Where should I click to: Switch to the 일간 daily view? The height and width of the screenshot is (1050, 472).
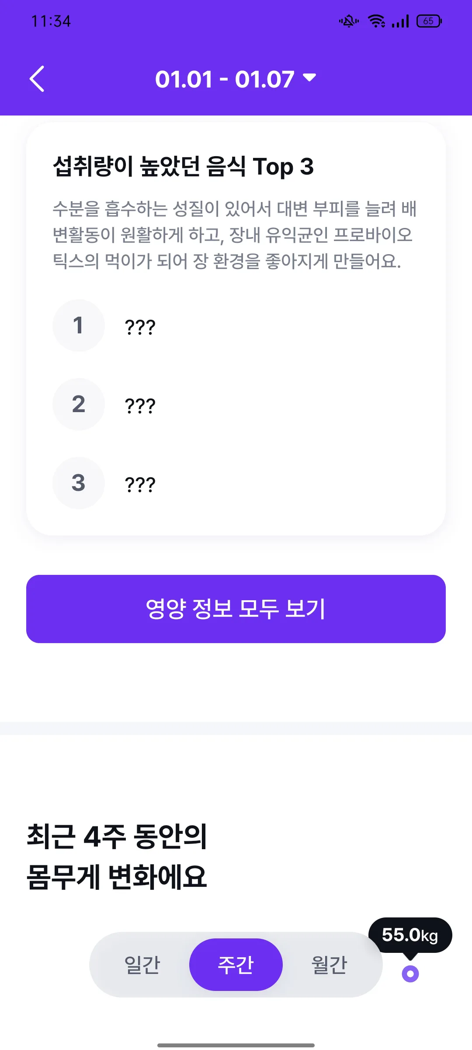click(142, 965)
